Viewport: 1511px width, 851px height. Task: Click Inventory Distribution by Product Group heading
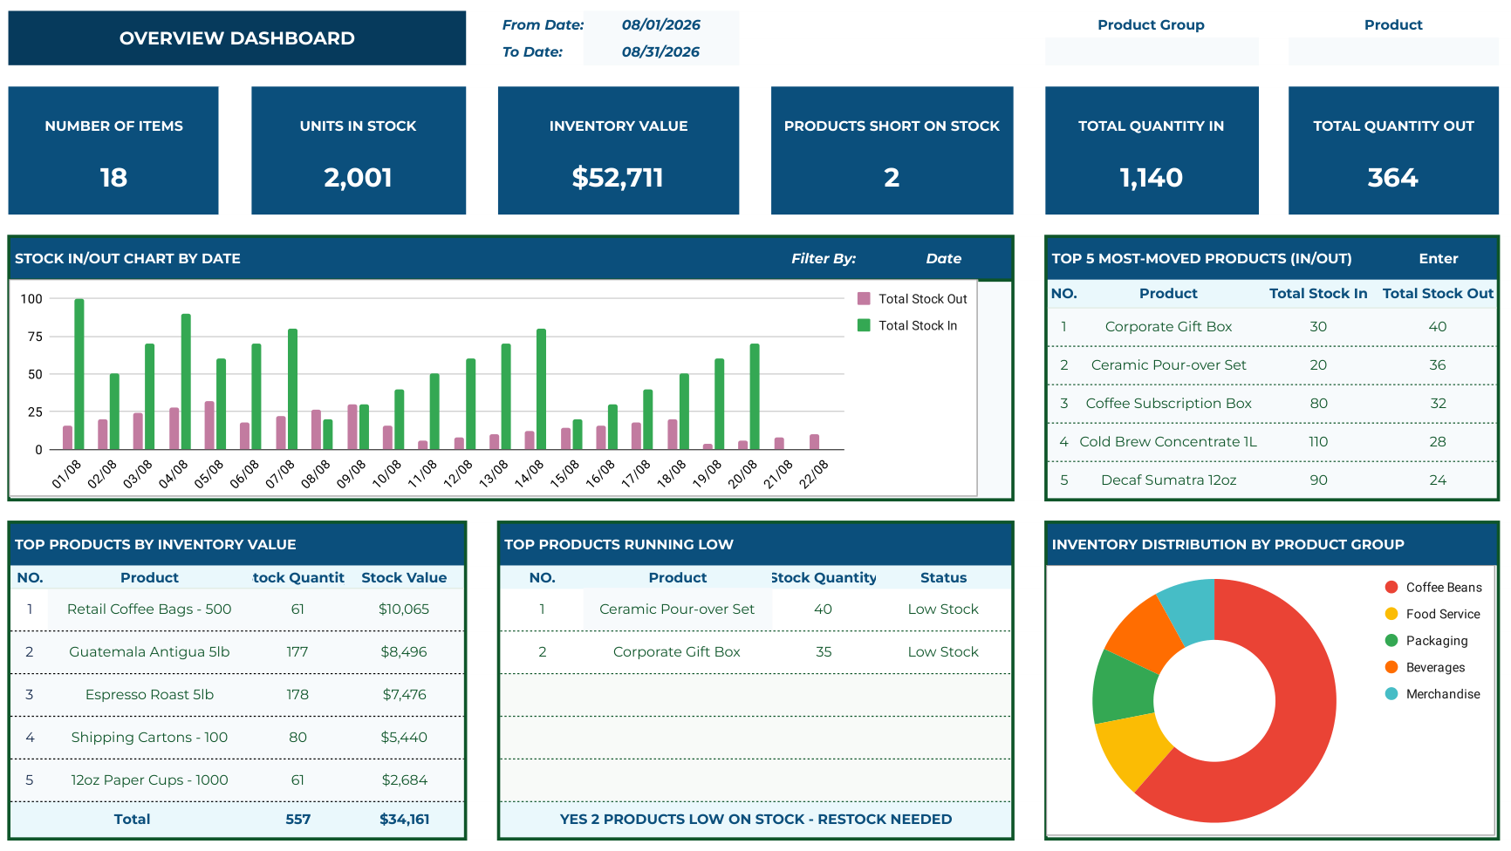[1227, 544]
